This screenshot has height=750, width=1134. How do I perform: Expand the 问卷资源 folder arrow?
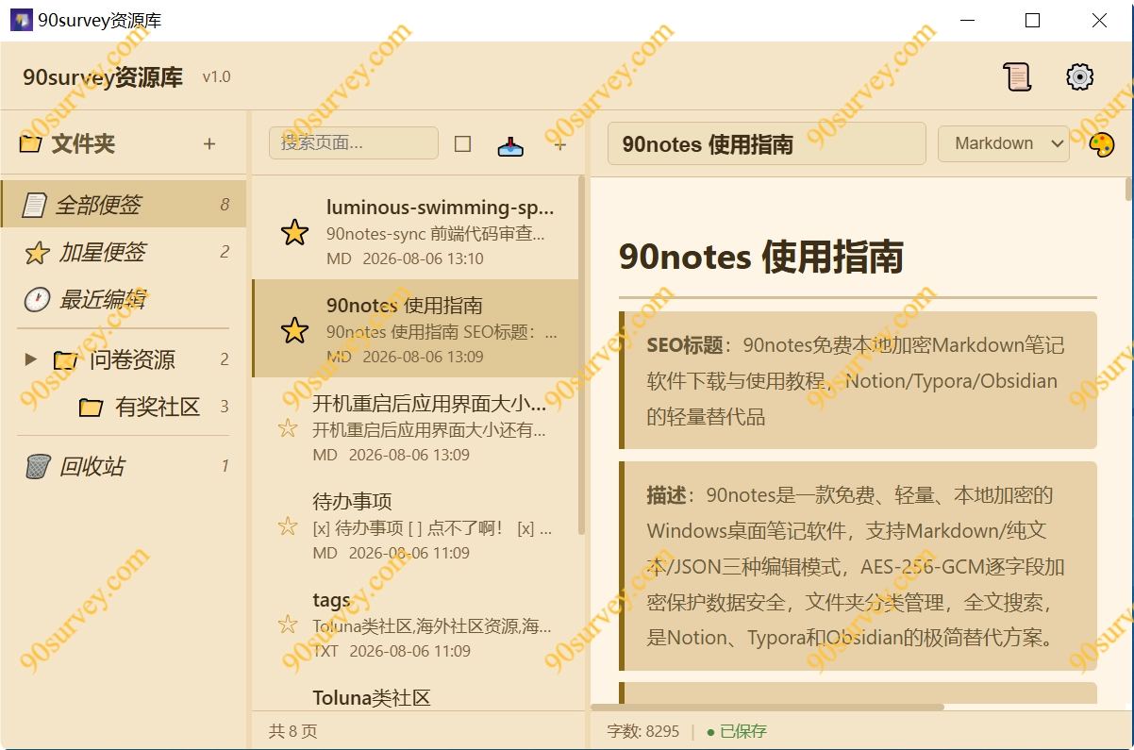click(x=31, y=359)
